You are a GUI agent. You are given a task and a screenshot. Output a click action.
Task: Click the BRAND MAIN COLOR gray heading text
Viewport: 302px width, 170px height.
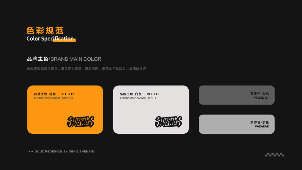coord(76,59)
